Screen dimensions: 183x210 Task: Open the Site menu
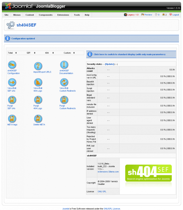pos(6,15)
